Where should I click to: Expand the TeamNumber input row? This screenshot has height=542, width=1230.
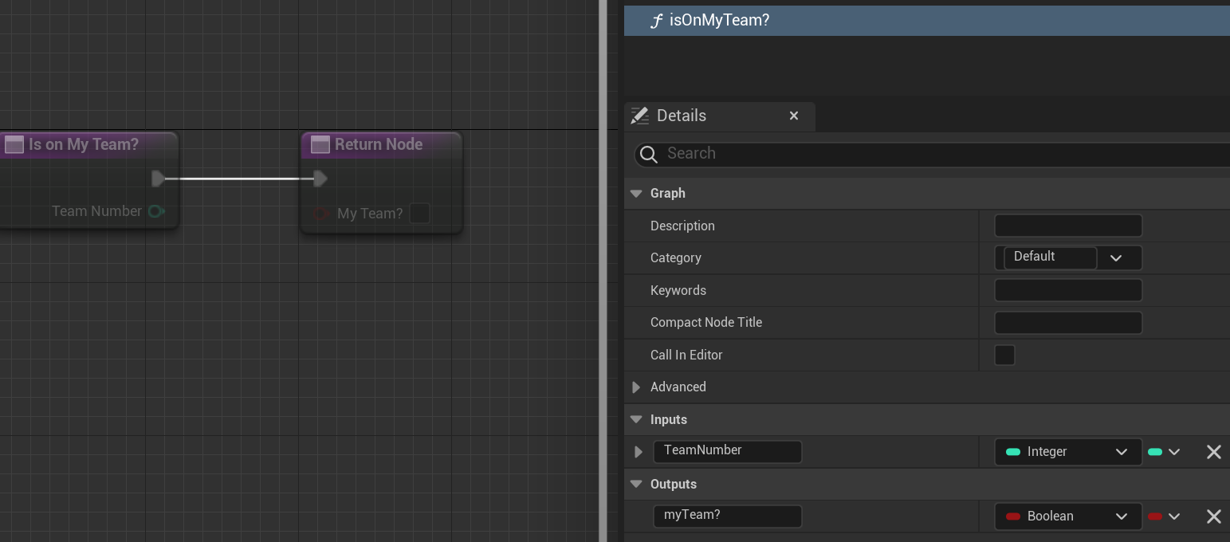[x=638, y=452]
